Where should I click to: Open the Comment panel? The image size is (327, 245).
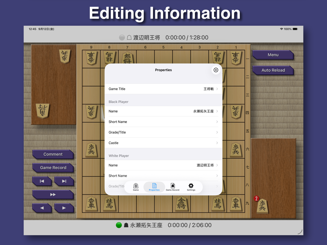tap(53, 154)
